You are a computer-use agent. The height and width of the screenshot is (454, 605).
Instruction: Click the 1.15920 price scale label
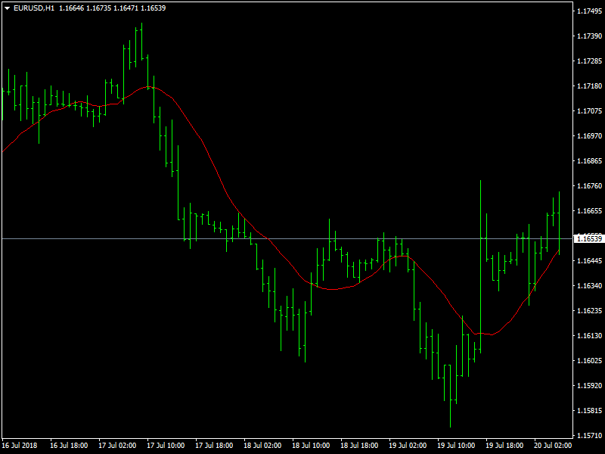[x=589, y=386]
